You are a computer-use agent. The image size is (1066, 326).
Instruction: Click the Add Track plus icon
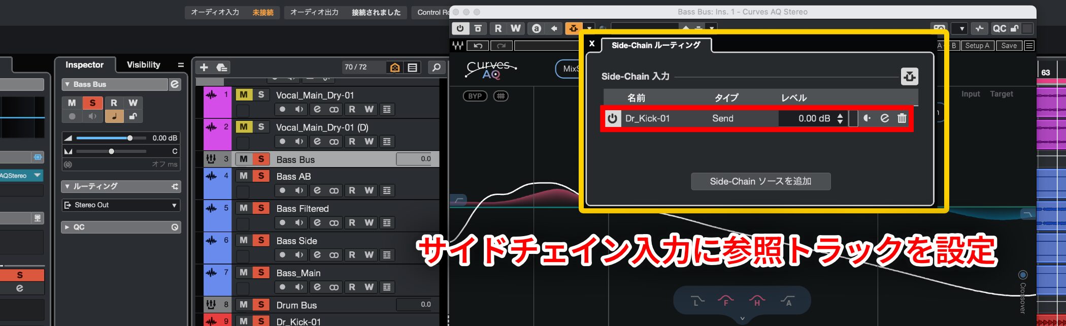pyautogui.click(x=204, y=67)
